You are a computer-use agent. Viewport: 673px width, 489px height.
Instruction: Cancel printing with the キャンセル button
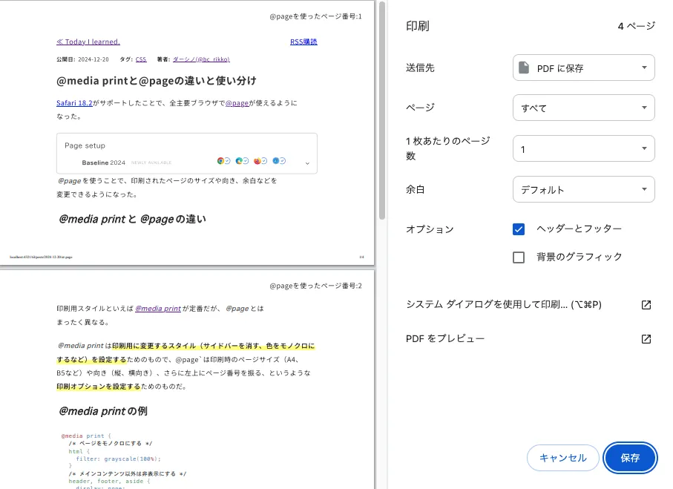click(x=562, y=458)
